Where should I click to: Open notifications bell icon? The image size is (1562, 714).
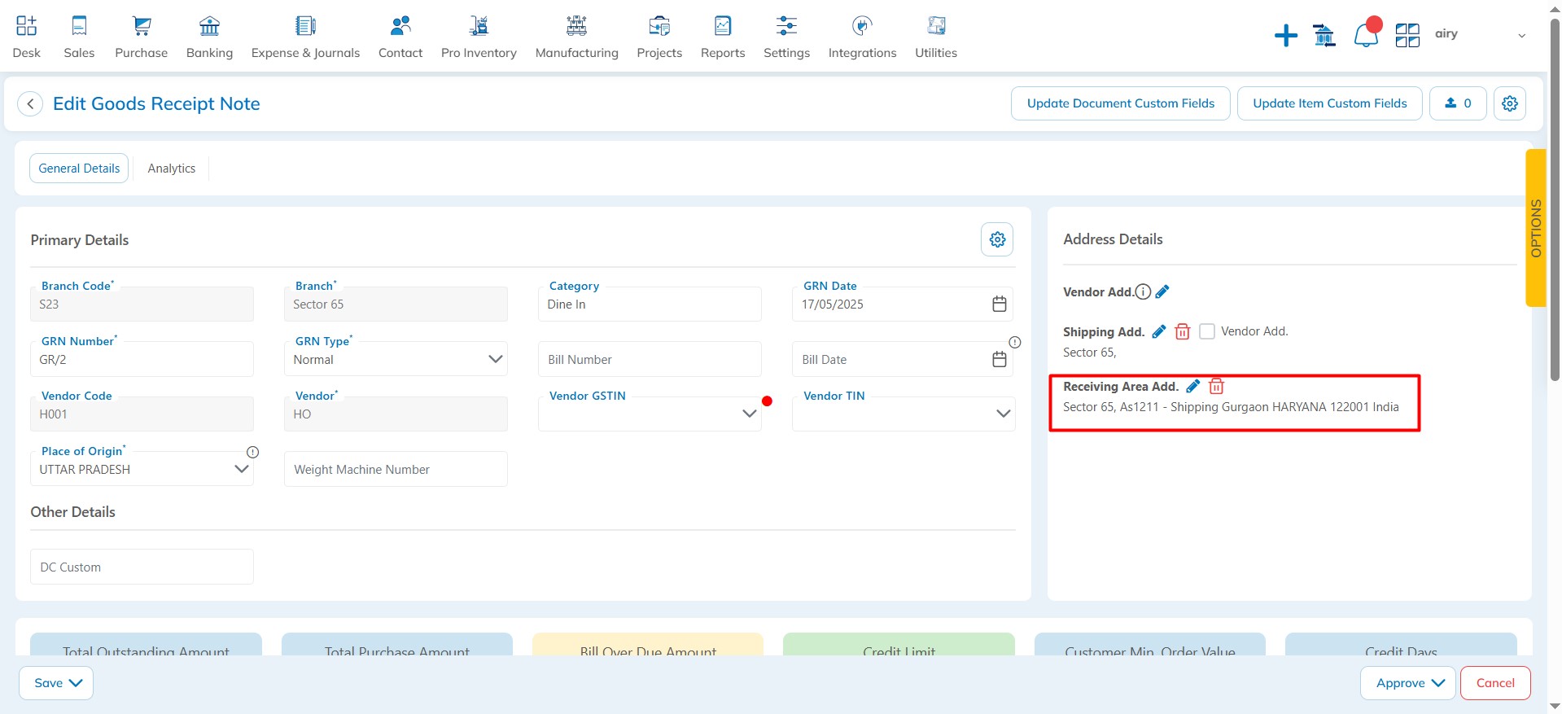point(1367,33)
